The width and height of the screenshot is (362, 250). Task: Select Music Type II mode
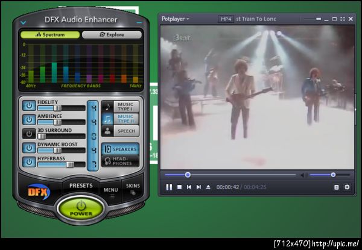120,119
